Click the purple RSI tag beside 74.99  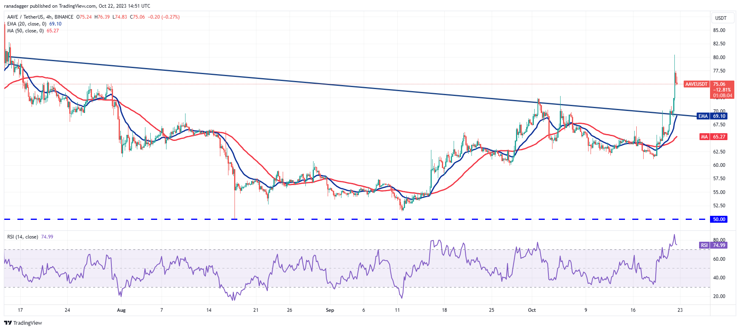tap(704, 245)
